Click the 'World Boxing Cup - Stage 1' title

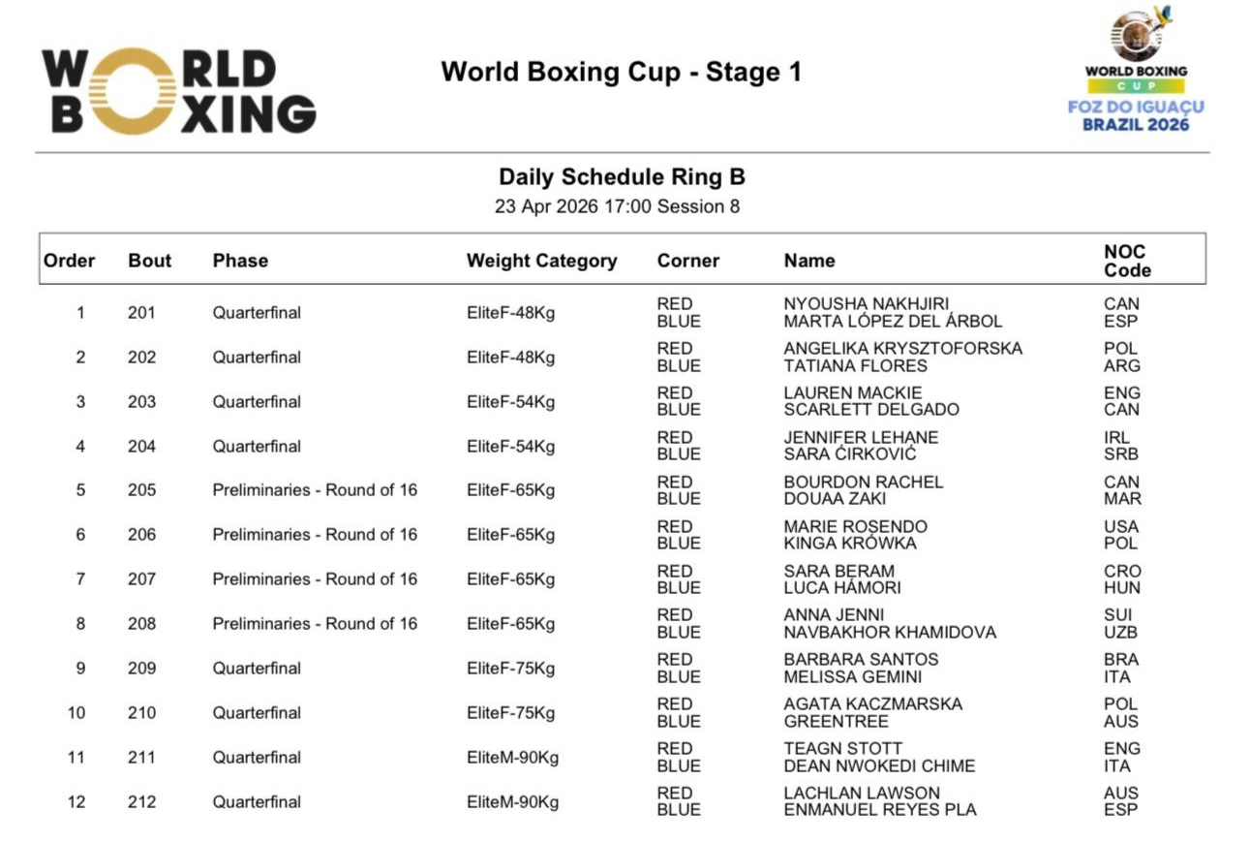[x=621, y=73]
